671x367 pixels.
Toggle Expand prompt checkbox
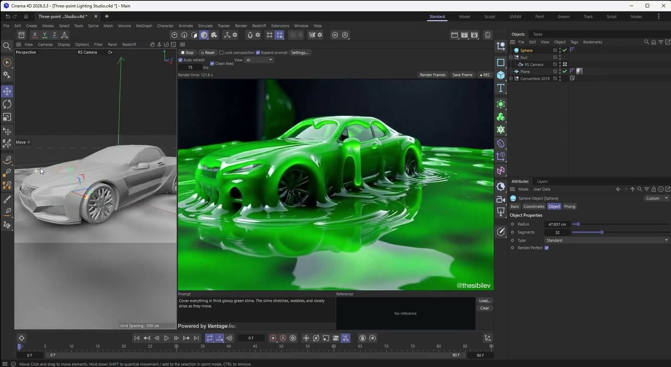point(258,52)
